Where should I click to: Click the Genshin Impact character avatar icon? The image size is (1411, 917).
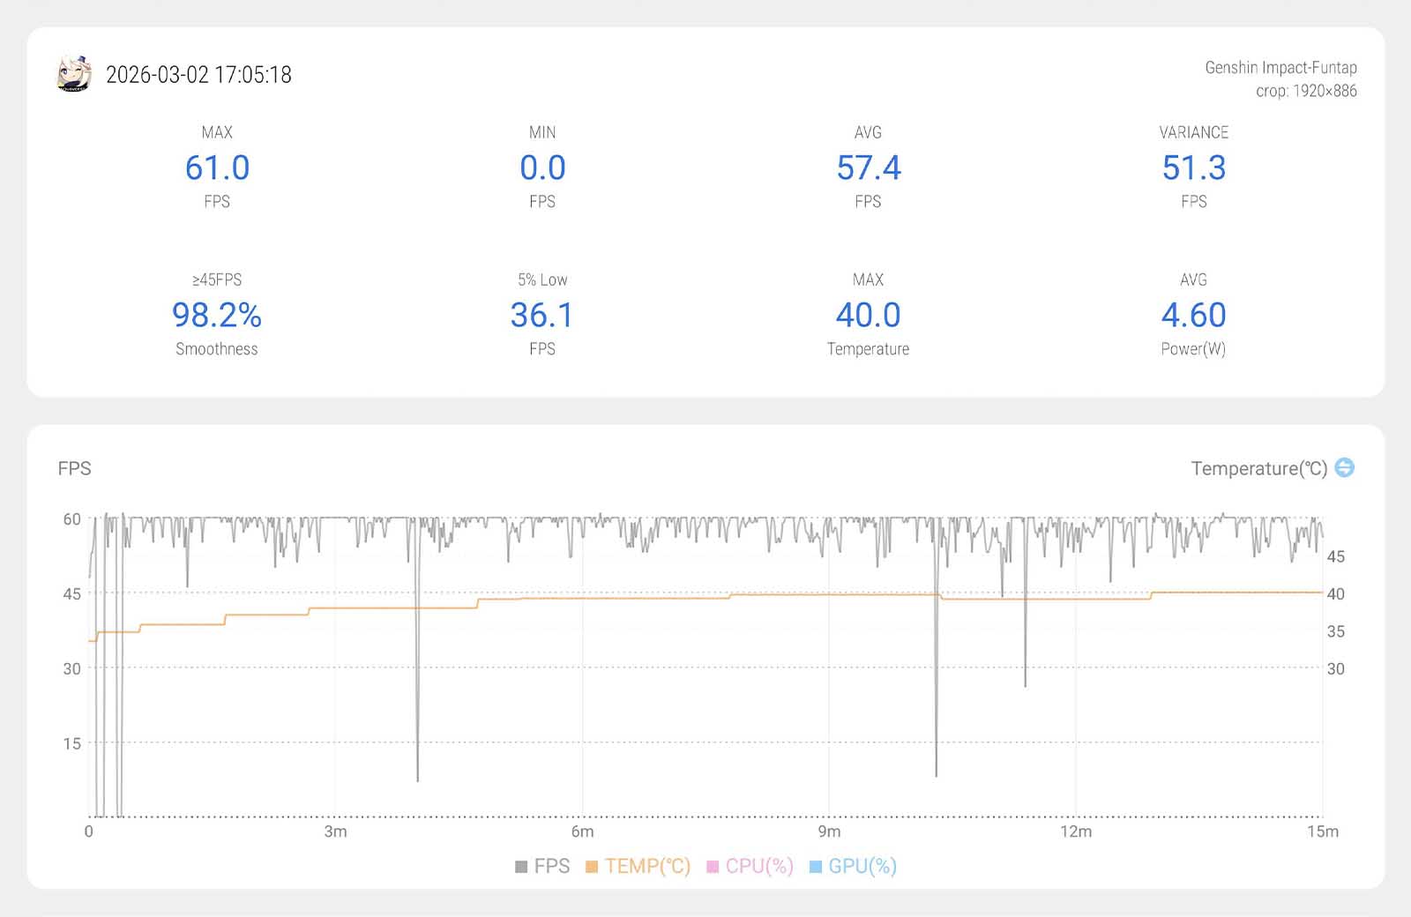[x=74, y=74]
